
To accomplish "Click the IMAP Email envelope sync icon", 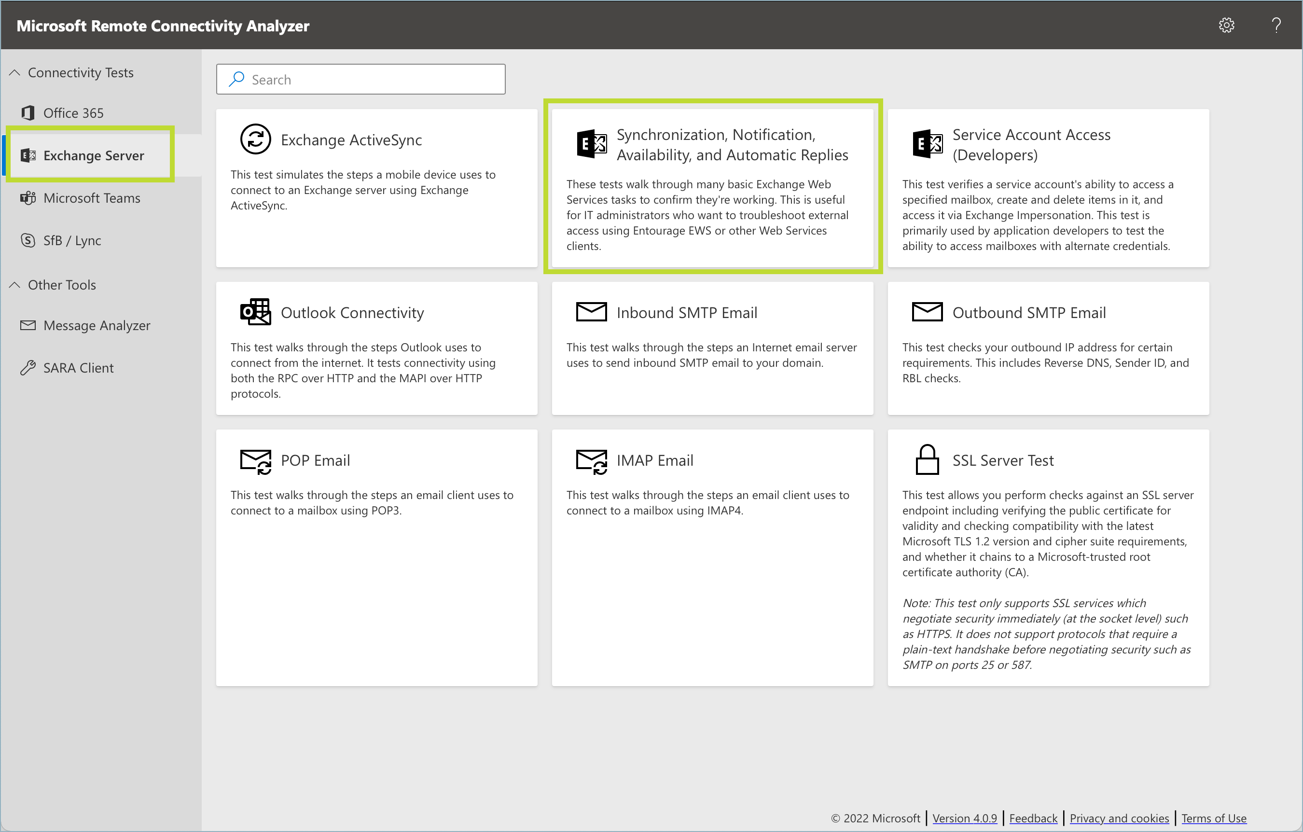I will pyautogui.click(x=592, y=461).
